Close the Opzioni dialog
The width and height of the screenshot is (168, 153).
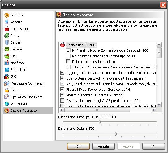[x=163, y=5]
